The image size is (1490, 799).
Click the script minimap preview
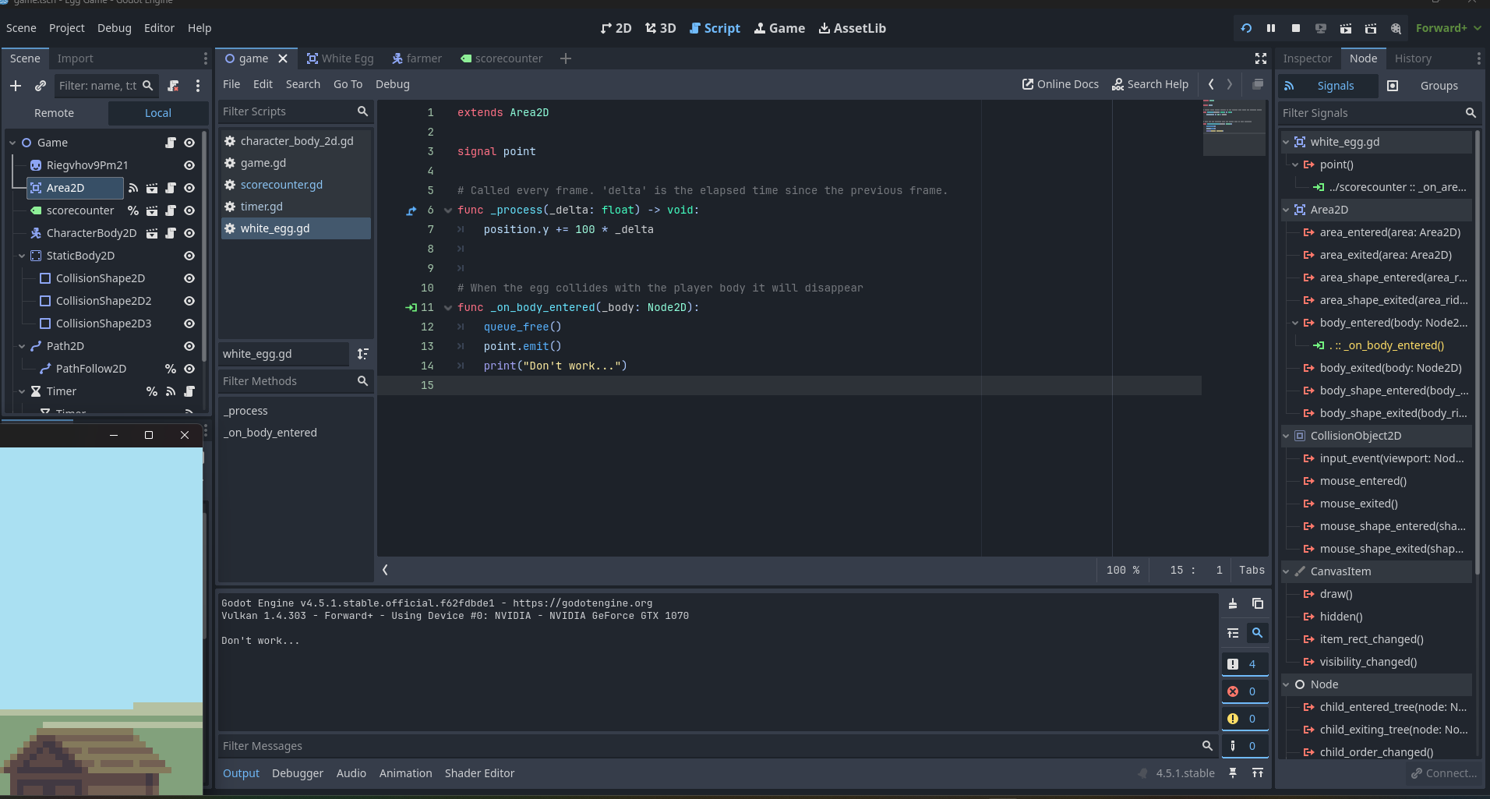coord(1234,126)
